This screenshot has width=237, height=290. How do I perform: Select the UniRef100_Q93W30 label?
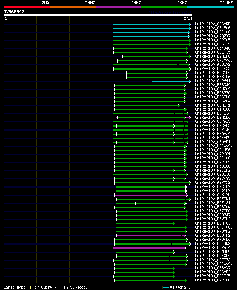tap(213, 175)
